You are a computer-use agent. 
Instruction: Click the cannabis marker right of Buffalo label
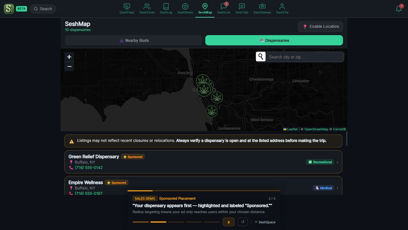tap(217, 97)
